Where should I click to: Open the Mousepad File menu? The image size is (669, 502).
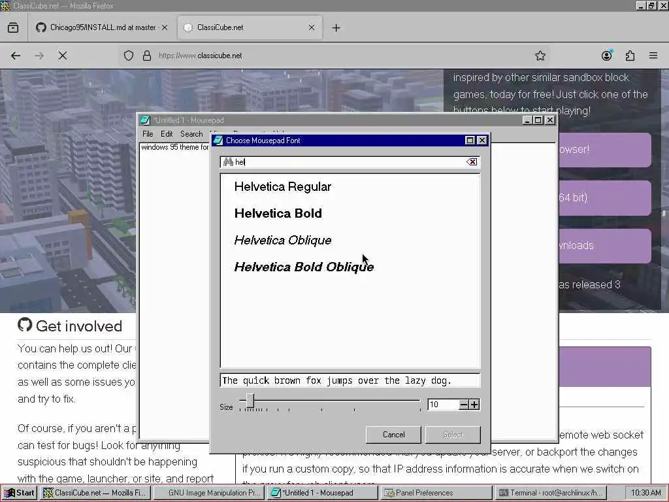(148, 134)
